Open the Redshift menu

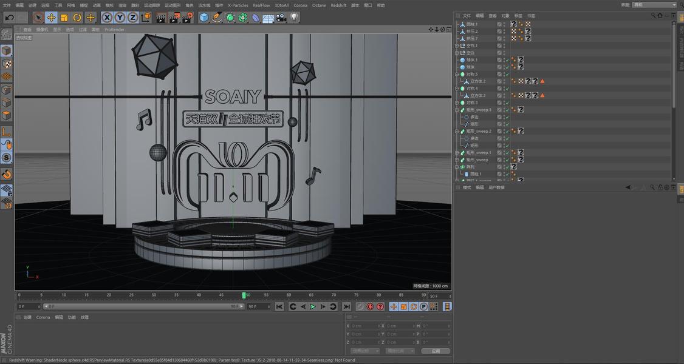point(338,5)
